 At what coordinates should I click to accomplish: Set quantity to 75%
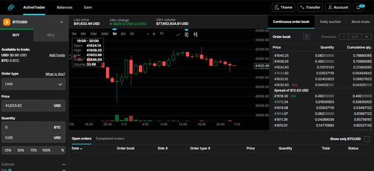tap(34, 150)
